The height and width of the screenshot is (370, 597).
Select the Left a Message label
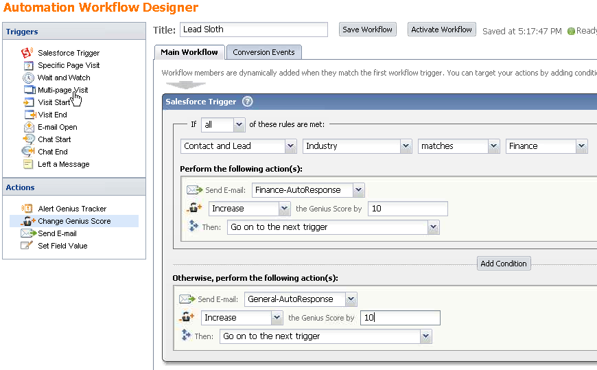[64, 164]
